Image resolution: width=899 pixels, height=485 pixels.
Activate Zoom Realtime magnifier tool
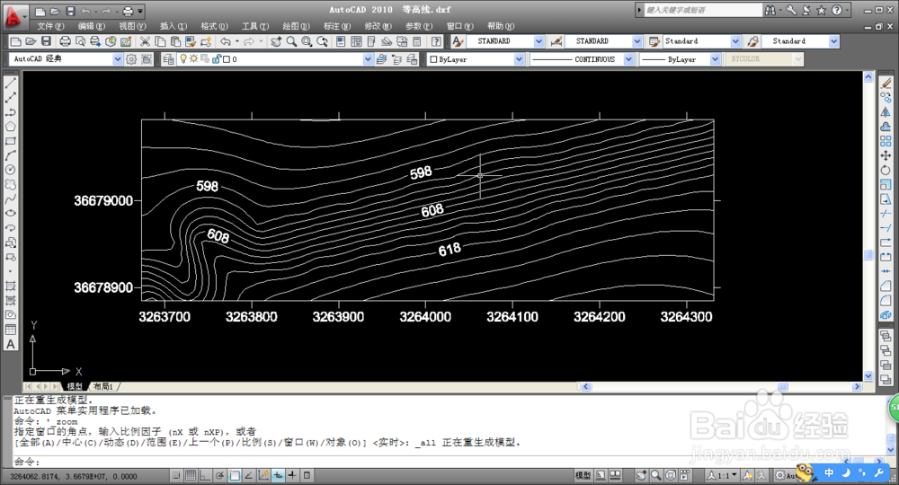tap(292, 41)
